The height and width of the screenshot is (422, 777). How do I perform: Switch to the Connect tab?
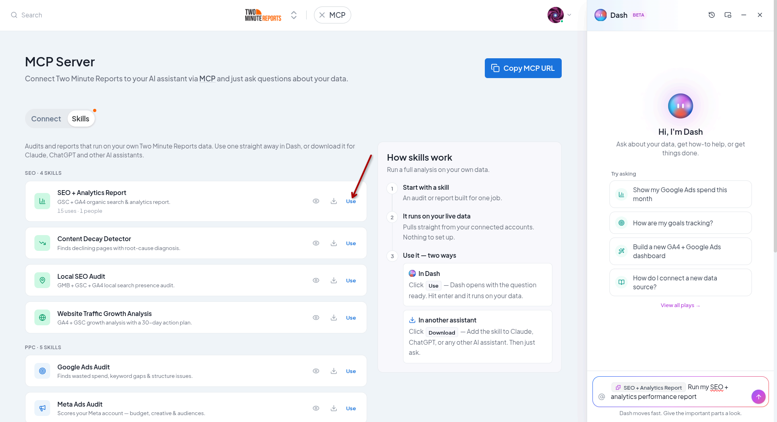click(46, 119)
